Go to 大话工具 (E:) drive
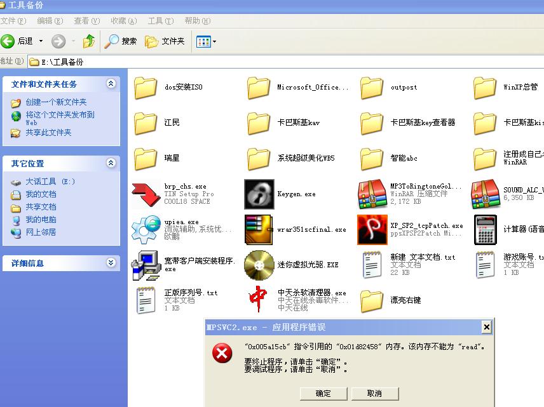The height and width of the screenshot is (407, 544). (50, 182)
